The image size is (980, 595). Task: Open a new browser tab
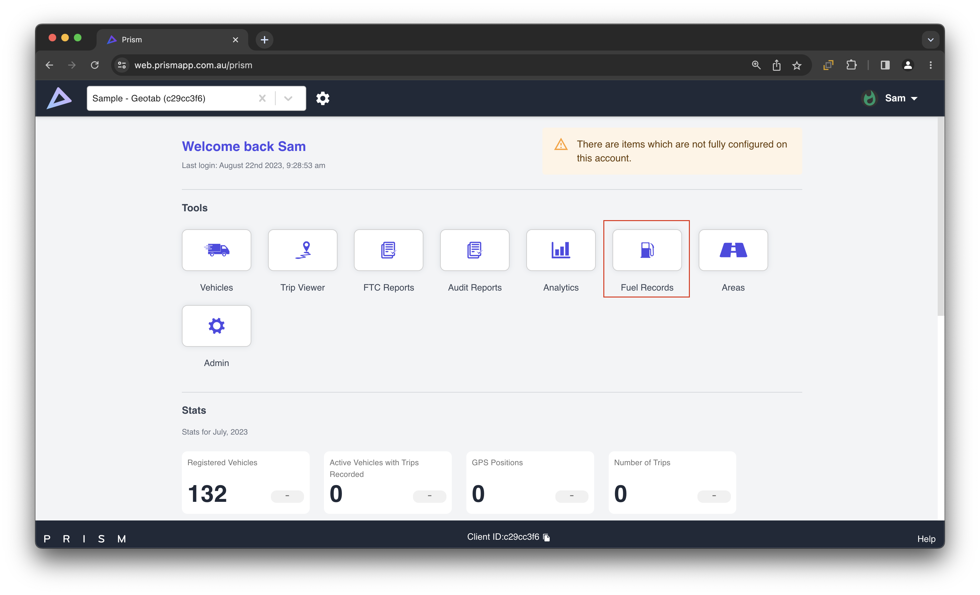(x=265, y=40)
